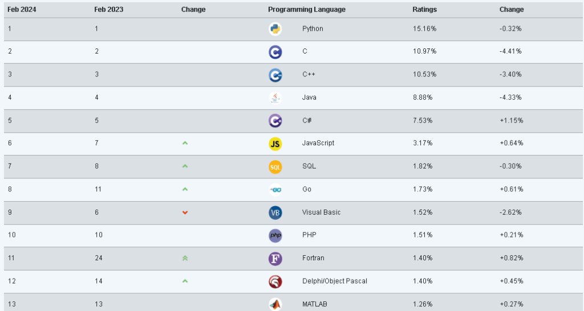The image size is (584, 311).
Task: Click the Python logo icon
Action: [x=275, y=29]
